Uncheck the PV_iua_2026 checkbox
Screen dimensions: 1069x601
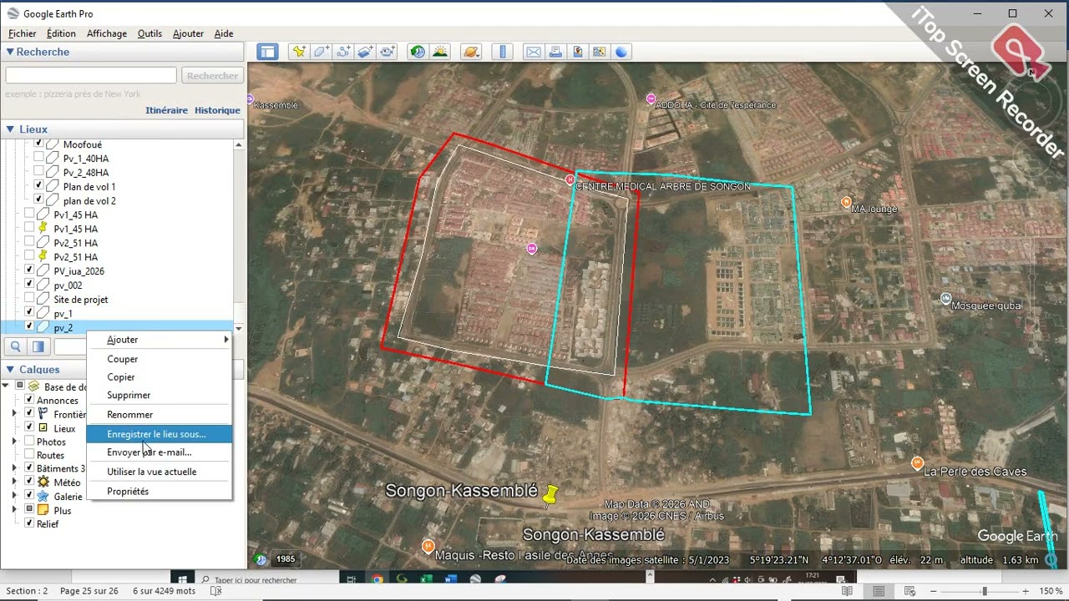(x=29, y=270)
